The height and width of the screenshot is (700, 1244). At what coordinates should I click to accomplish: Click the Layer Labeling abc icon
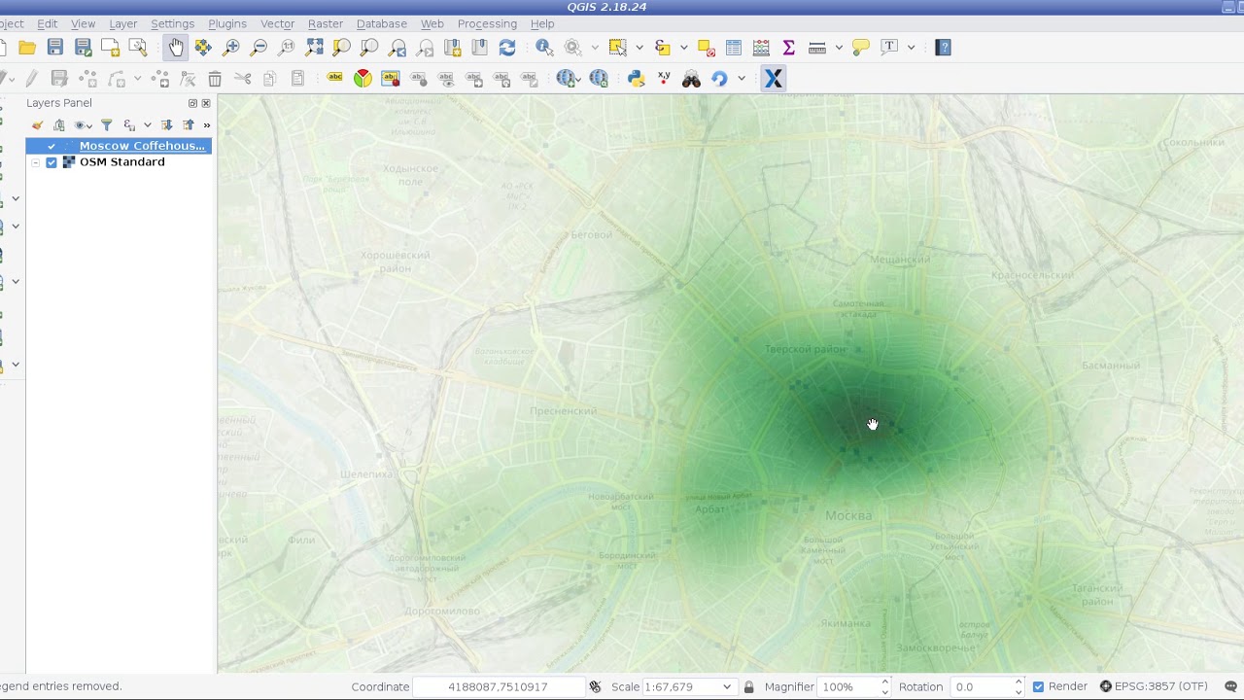(335, 78)
